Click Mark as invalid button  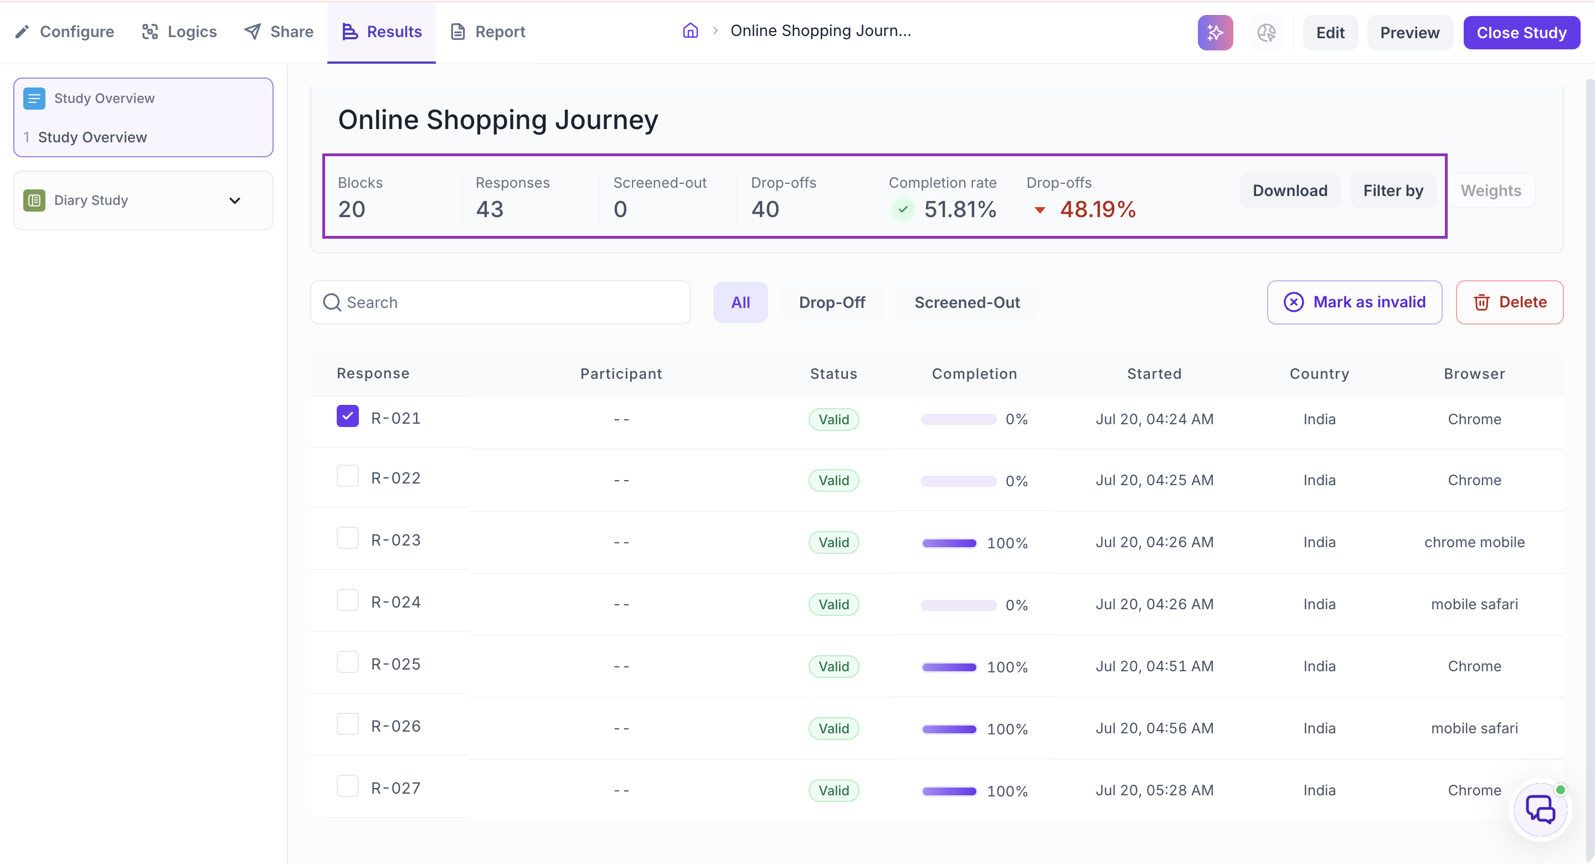tap(1354, 302)
